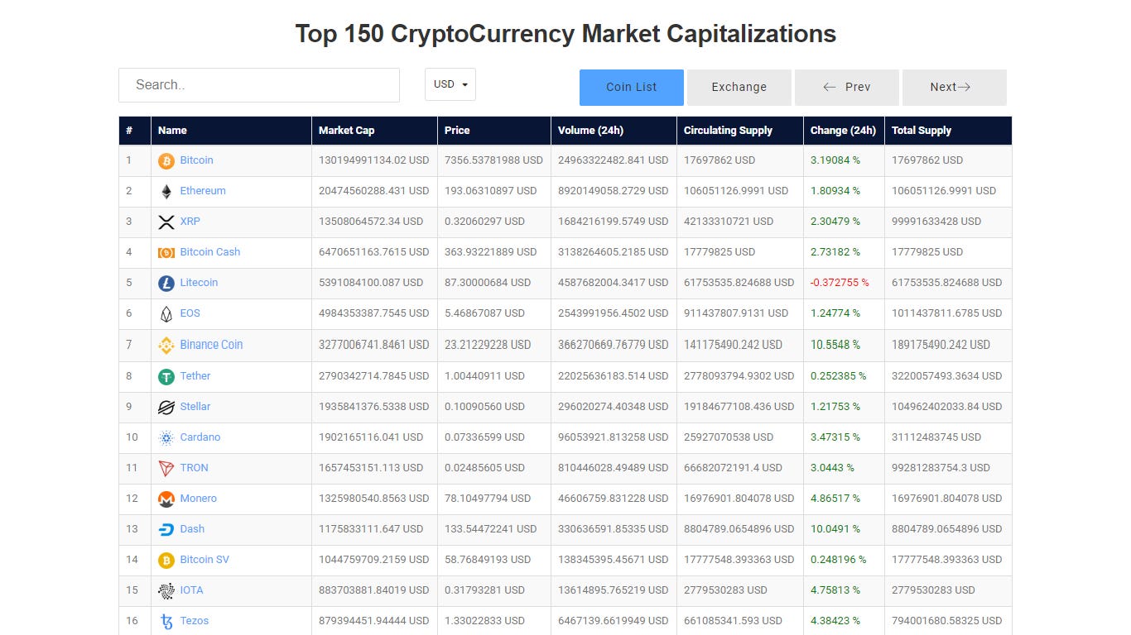This screenshot has height=635, width=1131.
Task: Select Litecoin change value -0.372755 %
Action: (x=840, y=283)
